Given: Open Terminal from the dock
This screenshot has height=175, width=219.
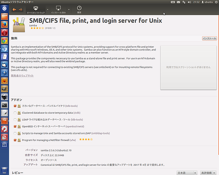Looking at the screenshot, I should pos(4,105).
